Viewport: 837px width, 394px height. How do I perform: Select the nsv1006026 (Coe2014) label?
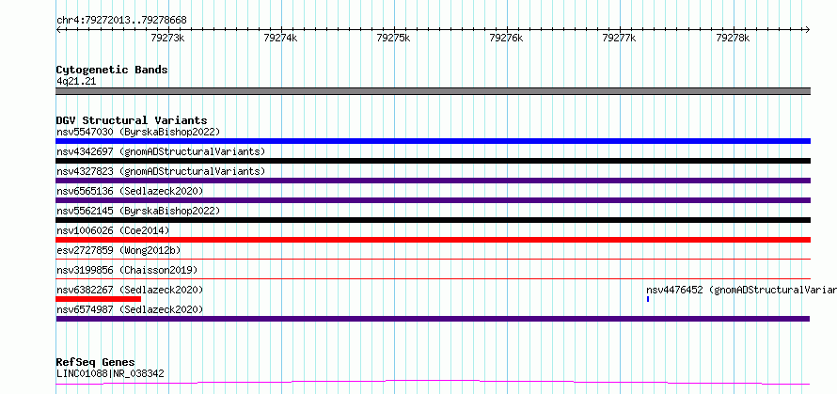coord(113,230)
